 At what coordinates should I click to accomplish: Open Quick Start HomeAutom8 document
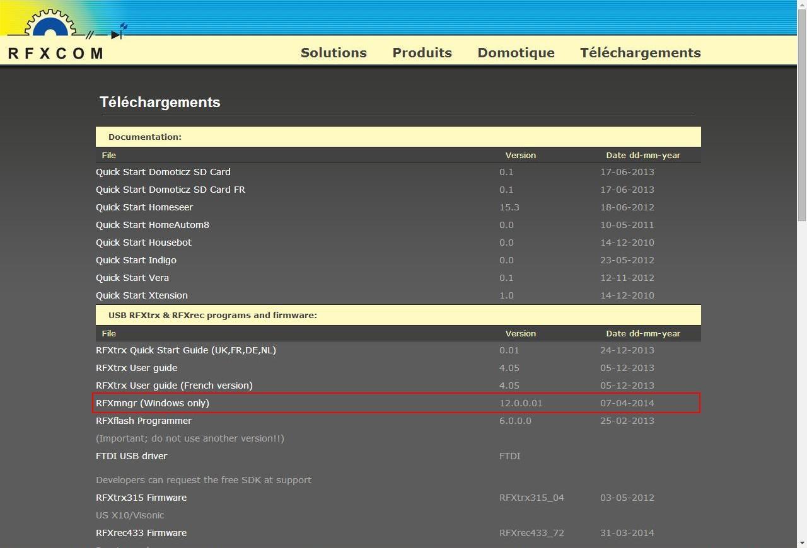point(153,225)
